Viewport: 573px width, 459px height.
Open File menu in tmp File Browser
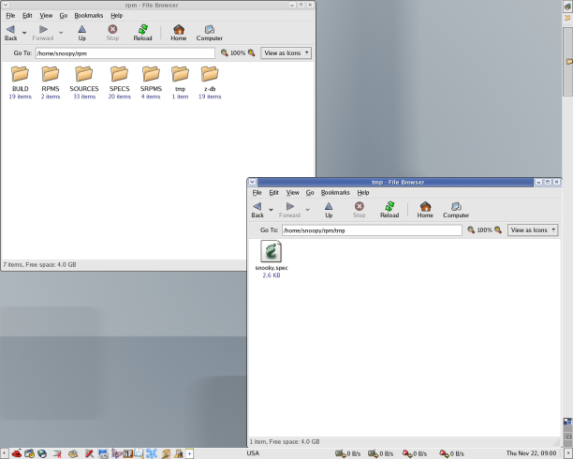(257, 192)
